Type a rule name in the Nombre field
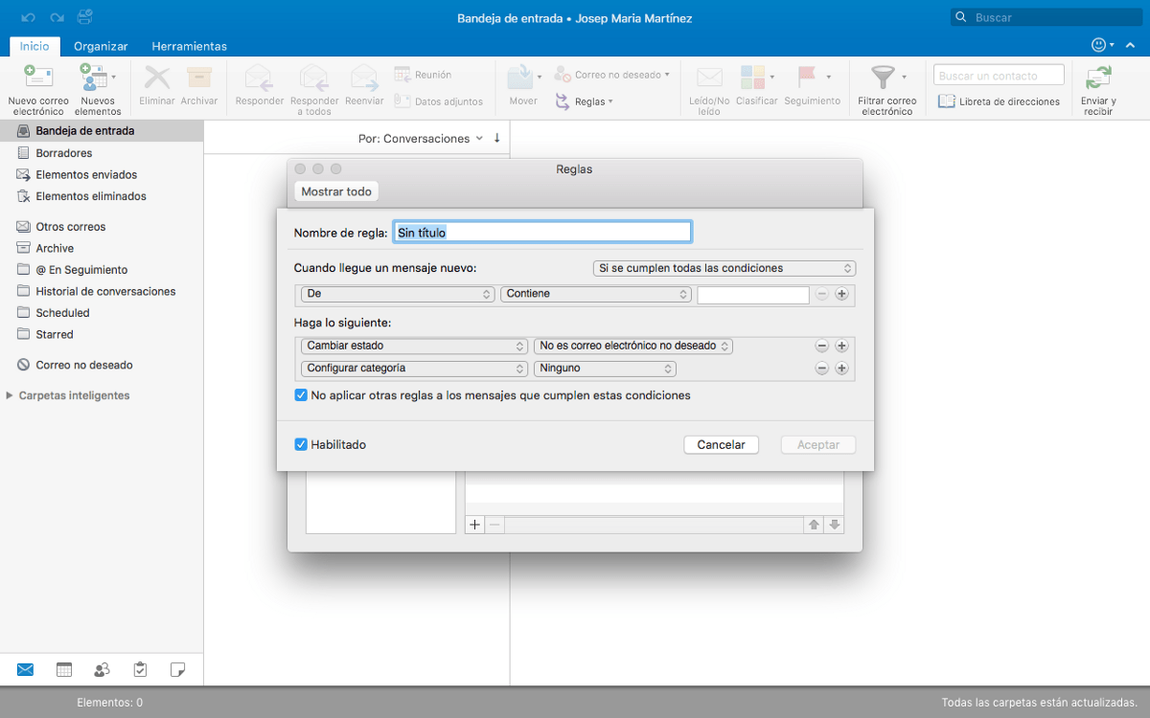Screen dimensions: 1150x718 click(x=541, y=231)
